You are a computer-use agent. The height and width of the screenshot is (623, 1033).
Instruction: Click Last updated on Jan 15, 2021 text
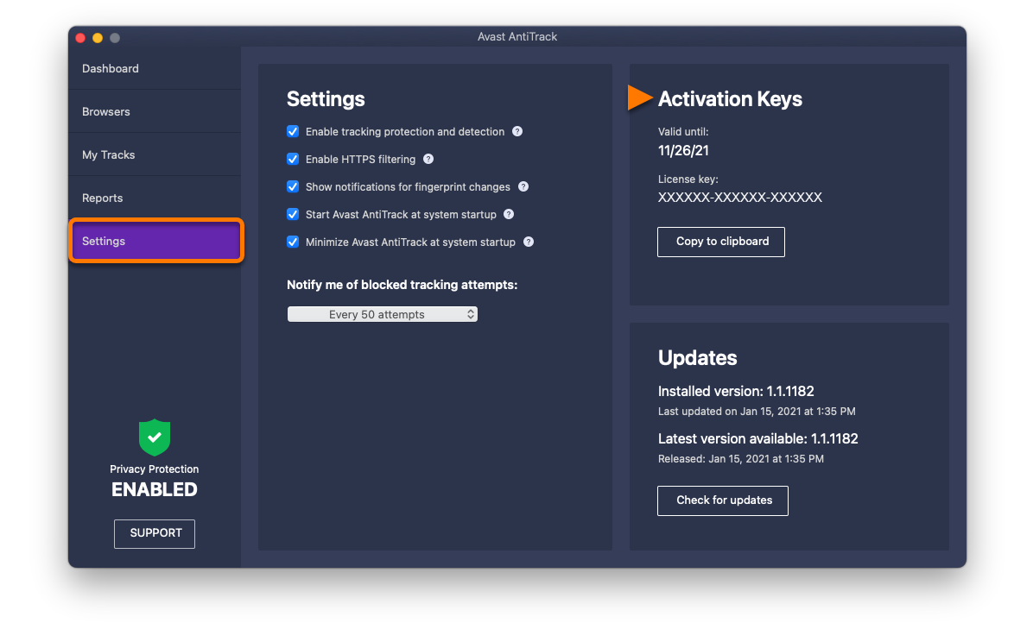757,412
